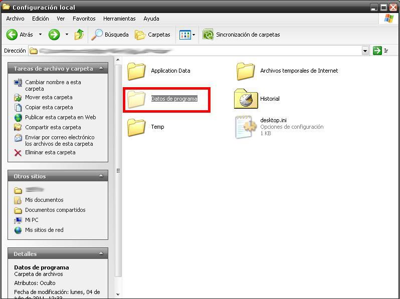Click the Compartir esta carpeta link
Screen dimensions: 400x299
click(x=53, y=127)
